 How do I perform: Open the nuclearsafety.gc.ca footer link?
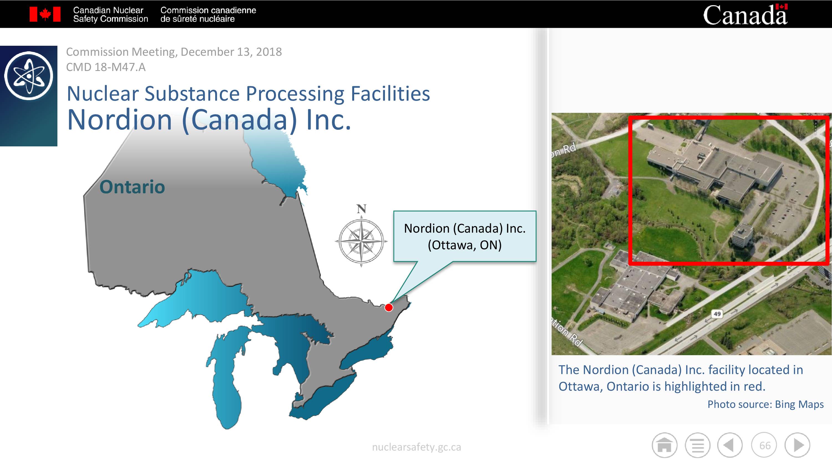click(x=416, y=447)
